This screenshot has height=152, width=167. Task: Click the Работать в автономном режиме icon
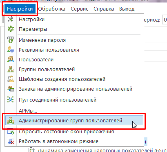point(11,141)
